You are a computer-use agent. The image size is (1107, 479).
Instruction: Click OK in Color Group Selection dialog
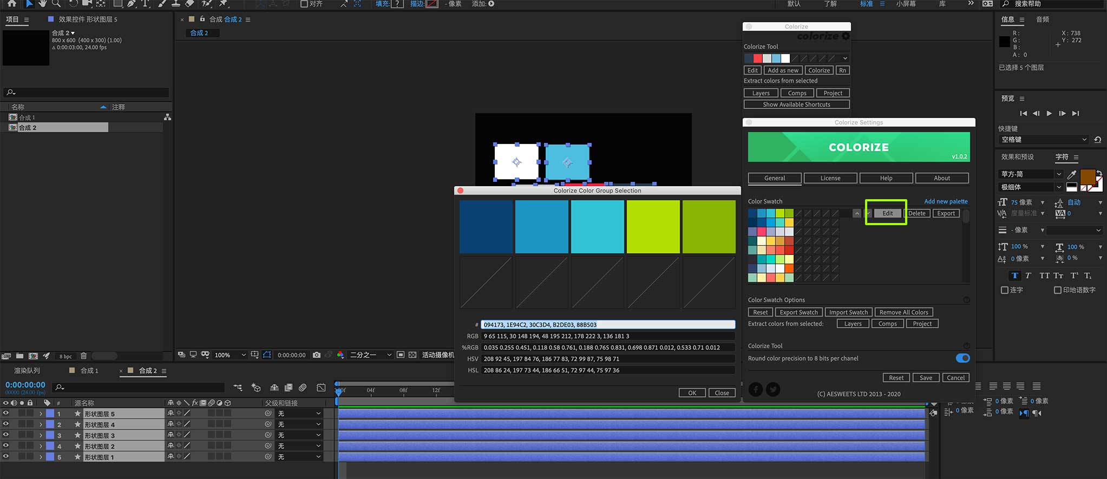[x=692, y=393]
